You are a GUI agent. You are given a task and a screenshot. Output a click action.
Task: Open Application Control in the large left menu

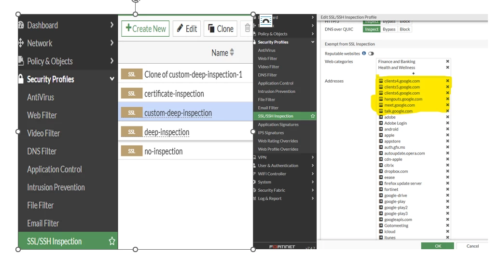(x=55, y=169)
